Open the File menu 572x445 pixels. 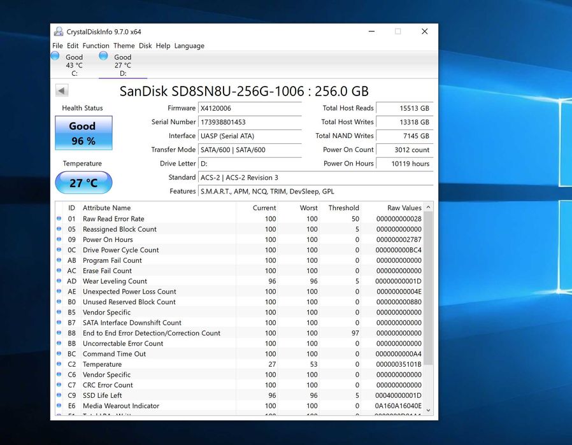57,46
